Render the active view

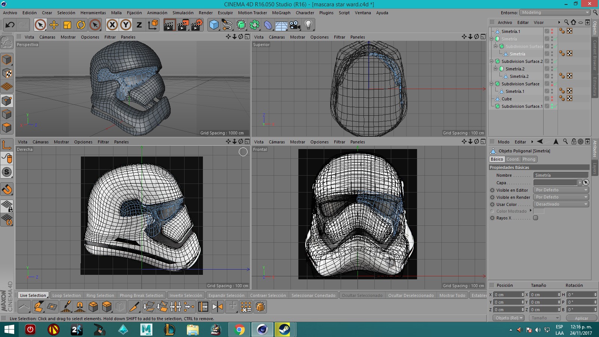[169, 25]
